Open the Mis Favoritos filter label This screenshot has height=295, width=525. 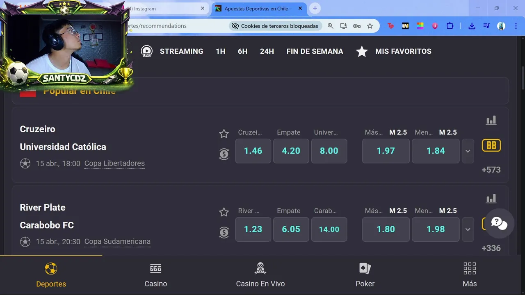pyautogui.click(x=403, y=51)
